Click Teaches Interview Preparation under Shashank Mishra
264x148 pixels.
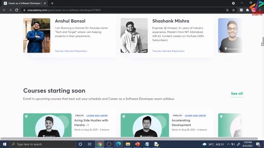tap(168, 51)
